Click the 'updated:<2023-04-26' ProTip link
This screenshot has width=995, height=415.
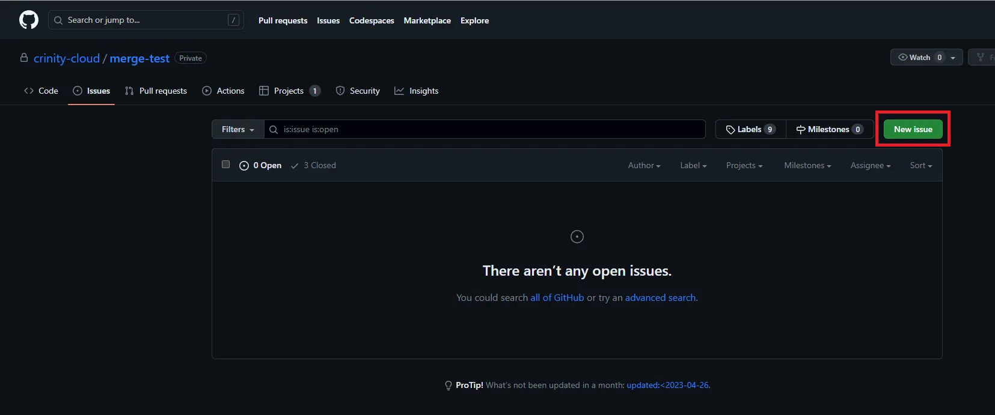point(667,385)
